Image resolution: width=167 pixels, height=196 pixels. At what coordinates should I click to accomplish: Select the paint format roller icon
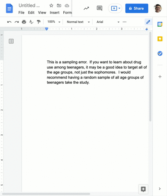pyautogui.click(x=39, y=22)
